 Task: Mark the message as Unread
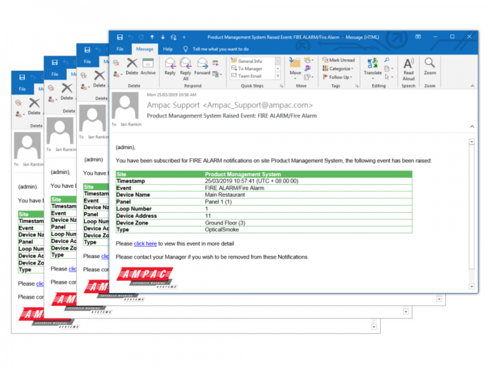pos(339,60)
